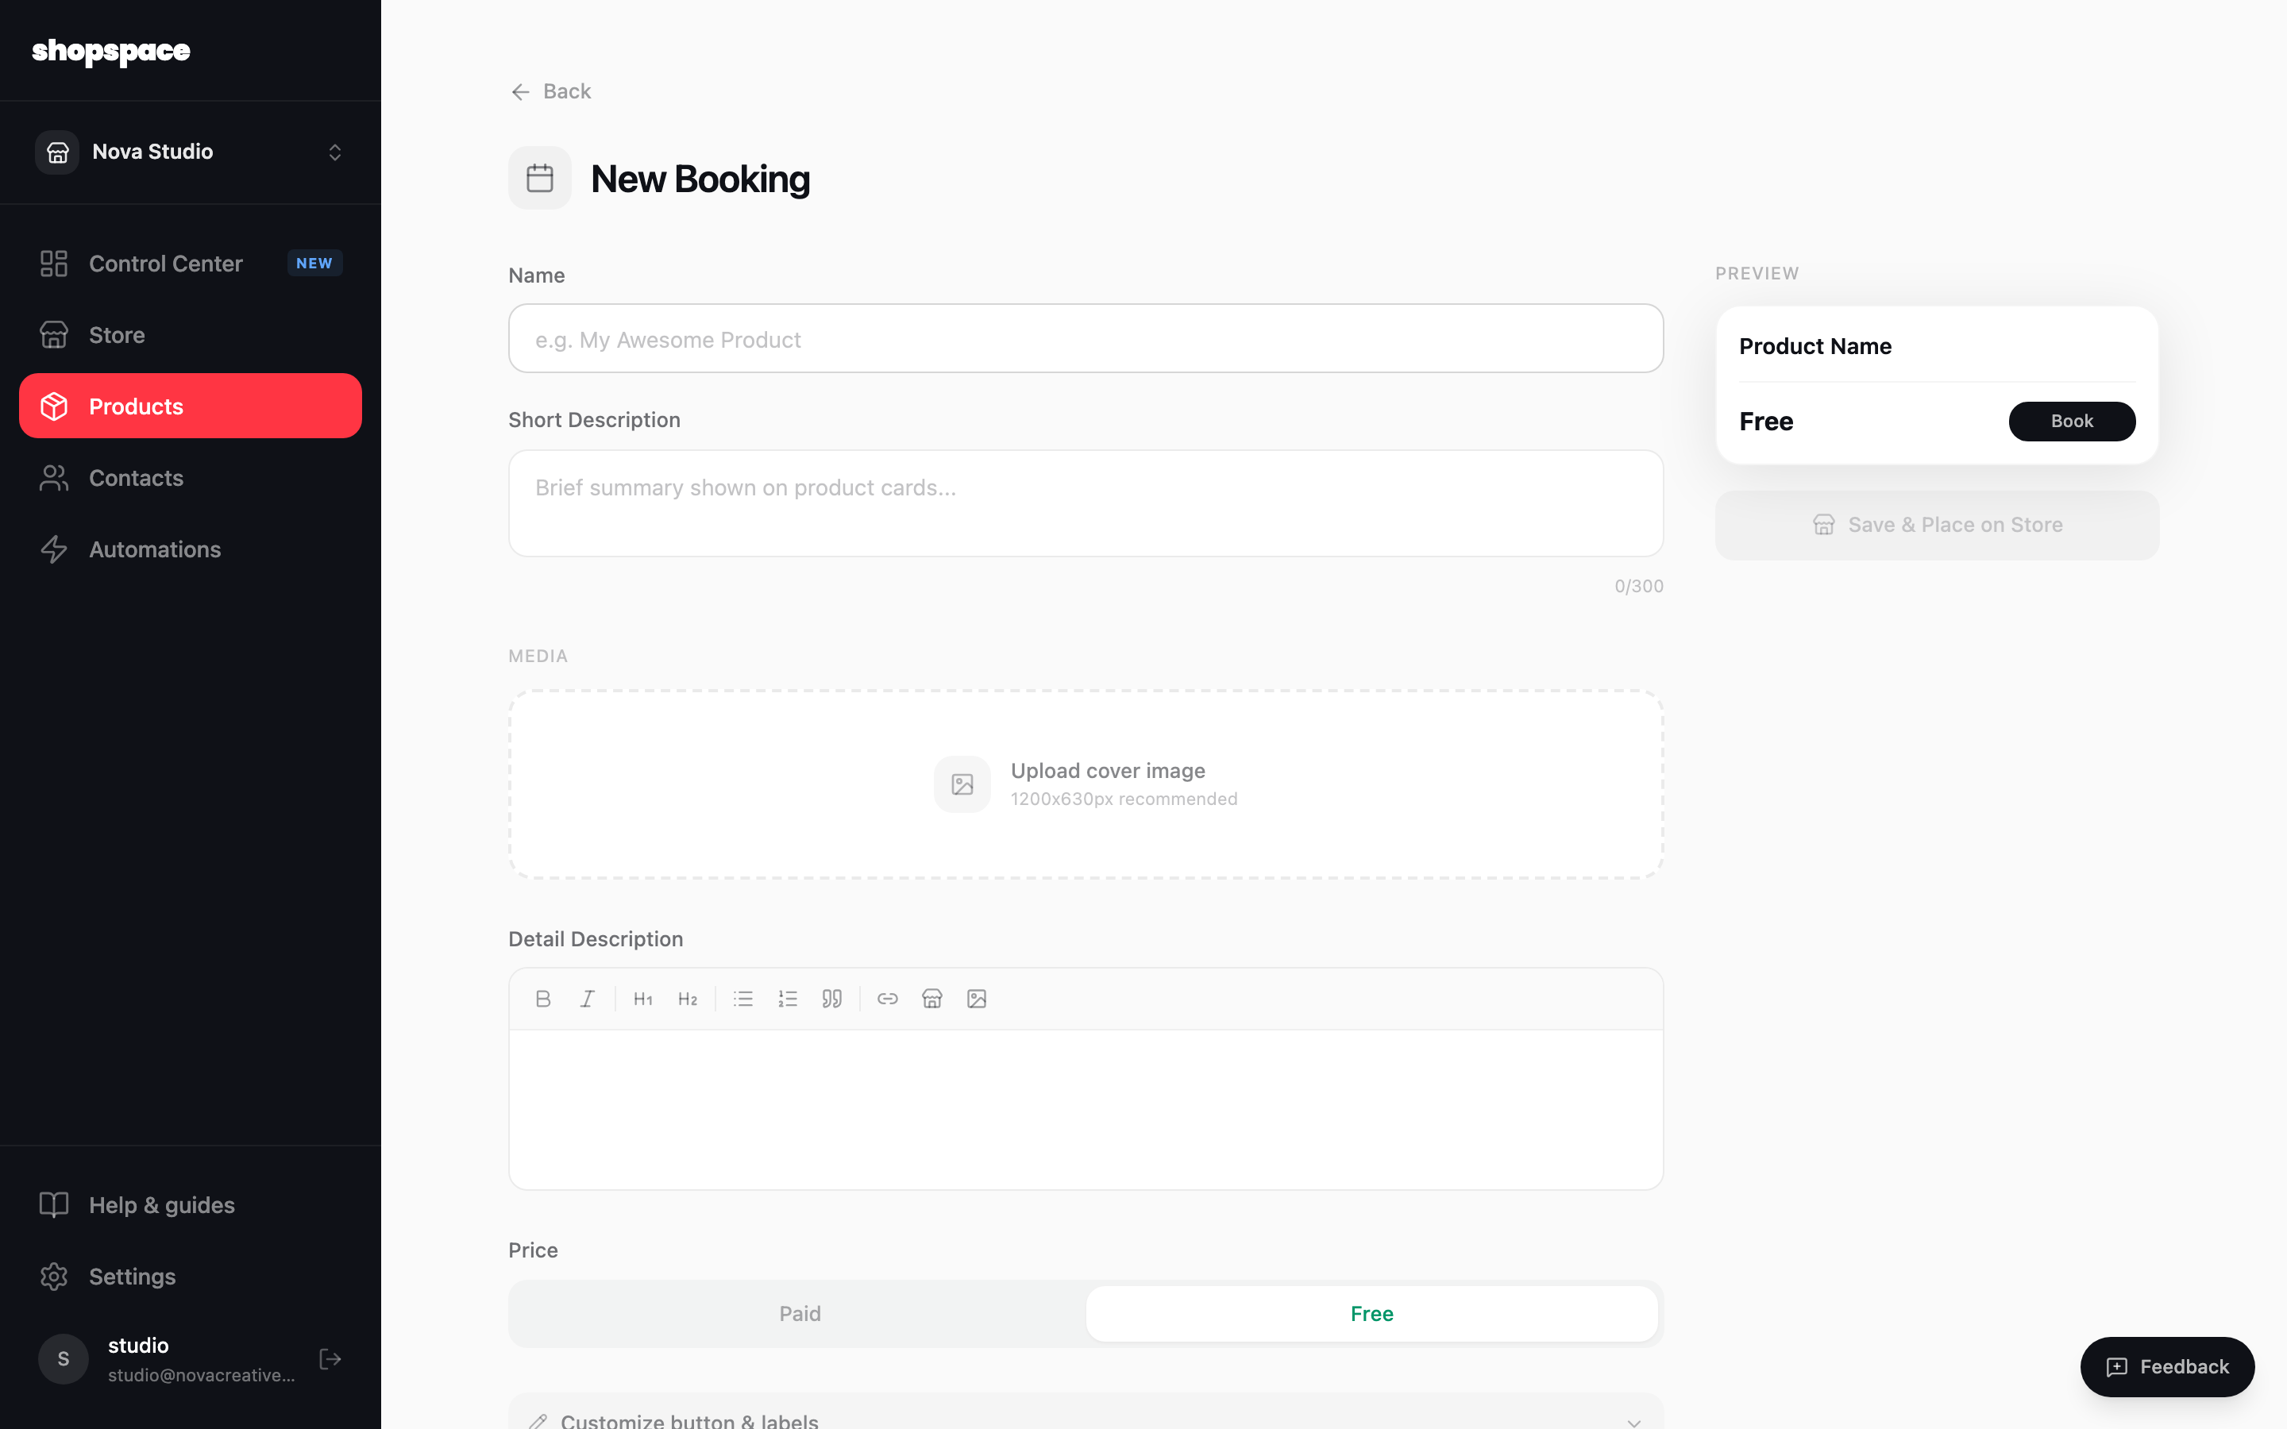Switch Price to Paid

click(x=800, y=1314)
